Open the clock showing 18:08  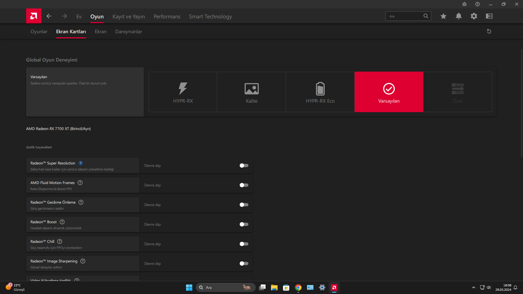[x=503, y=287]
